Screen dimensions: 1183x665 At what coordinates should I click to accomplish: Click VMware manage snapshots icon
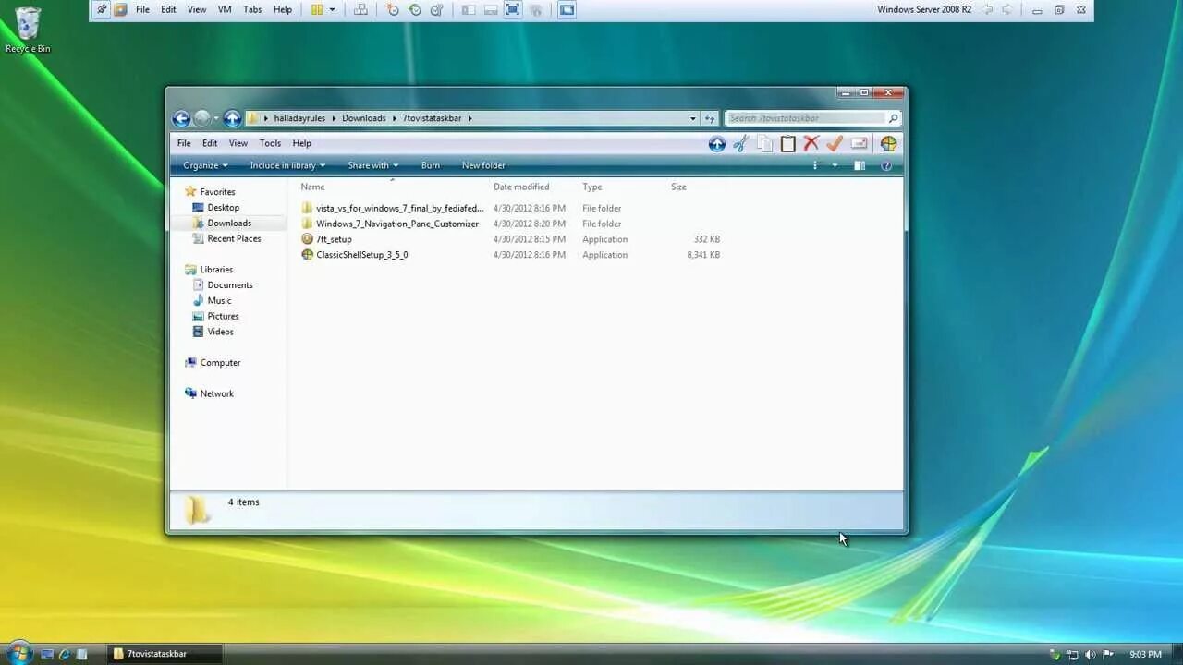coord(436,9)
